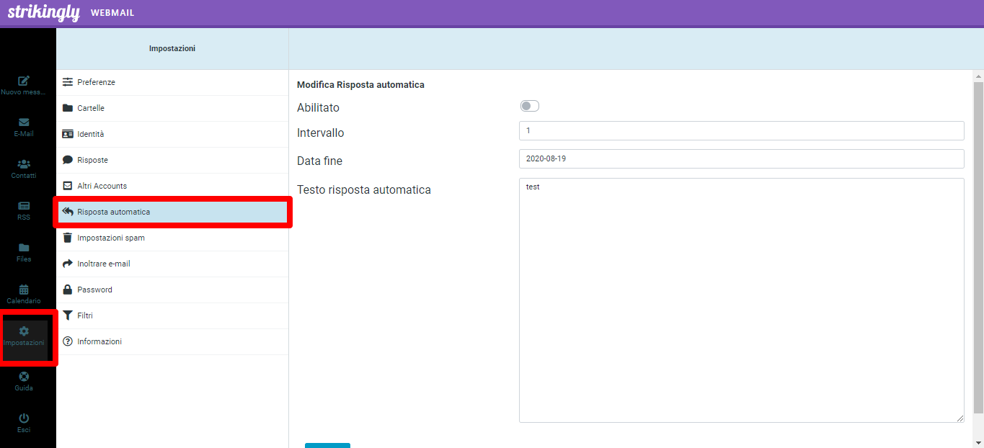Click the scrollbar down arrow
The height and width of the screenshot is (448, 984).
(x=978, y=442)
